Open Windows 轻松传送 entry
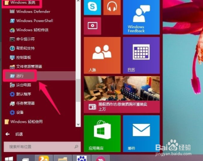 [x=29, y=30]
